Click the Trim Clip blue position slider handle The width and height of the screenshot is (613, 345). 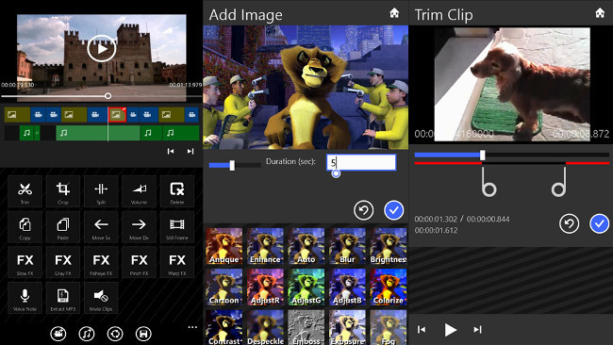click(483, 156)
